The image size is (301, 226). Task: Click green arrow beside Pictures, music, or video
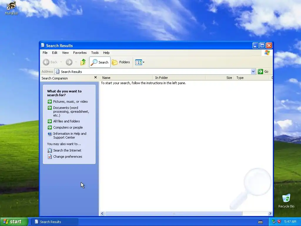(50, 102)
